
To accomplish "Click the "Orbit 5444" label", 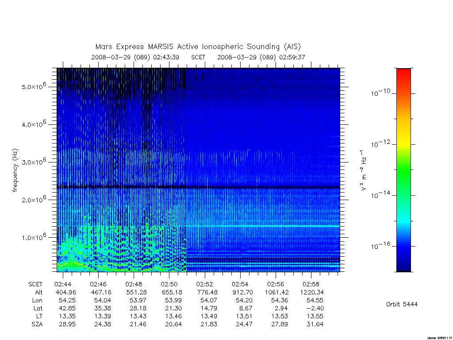I will coord(402,304).
